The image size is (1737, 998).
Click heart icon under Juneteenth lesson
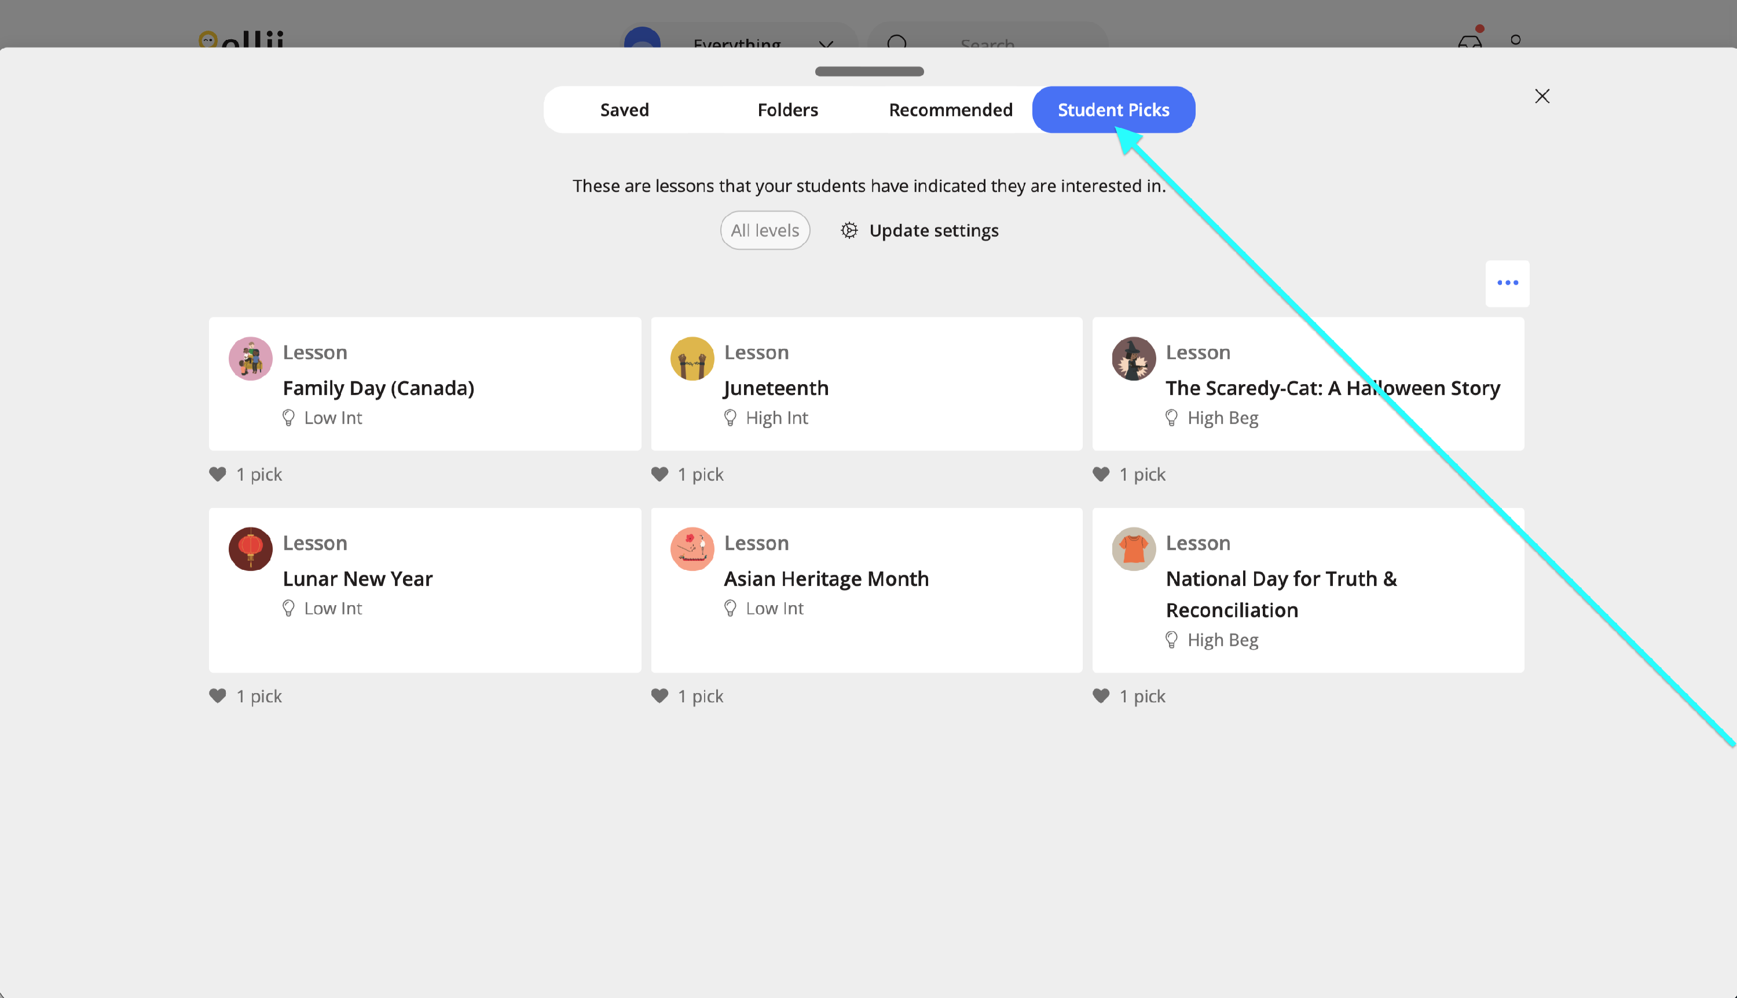point(659,474)
